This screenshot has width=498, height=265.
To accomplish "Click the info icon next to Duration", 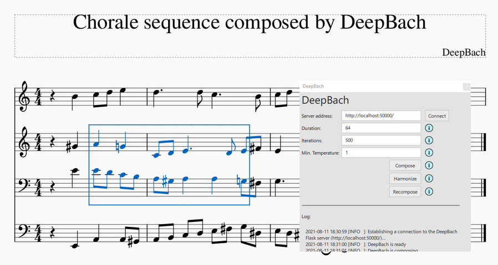I will point(429,128).
